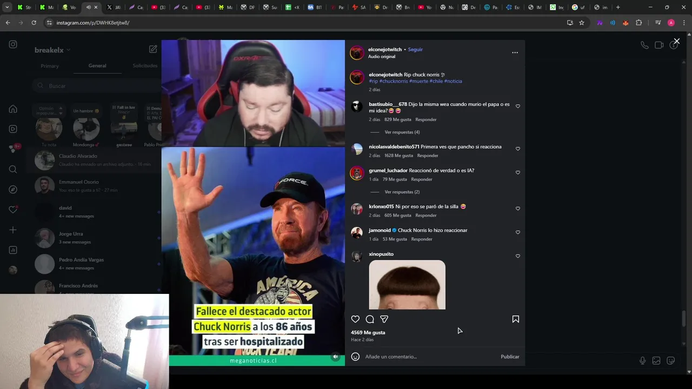Switch to the X browser tab
692x389 pixels.
[113, 8]
